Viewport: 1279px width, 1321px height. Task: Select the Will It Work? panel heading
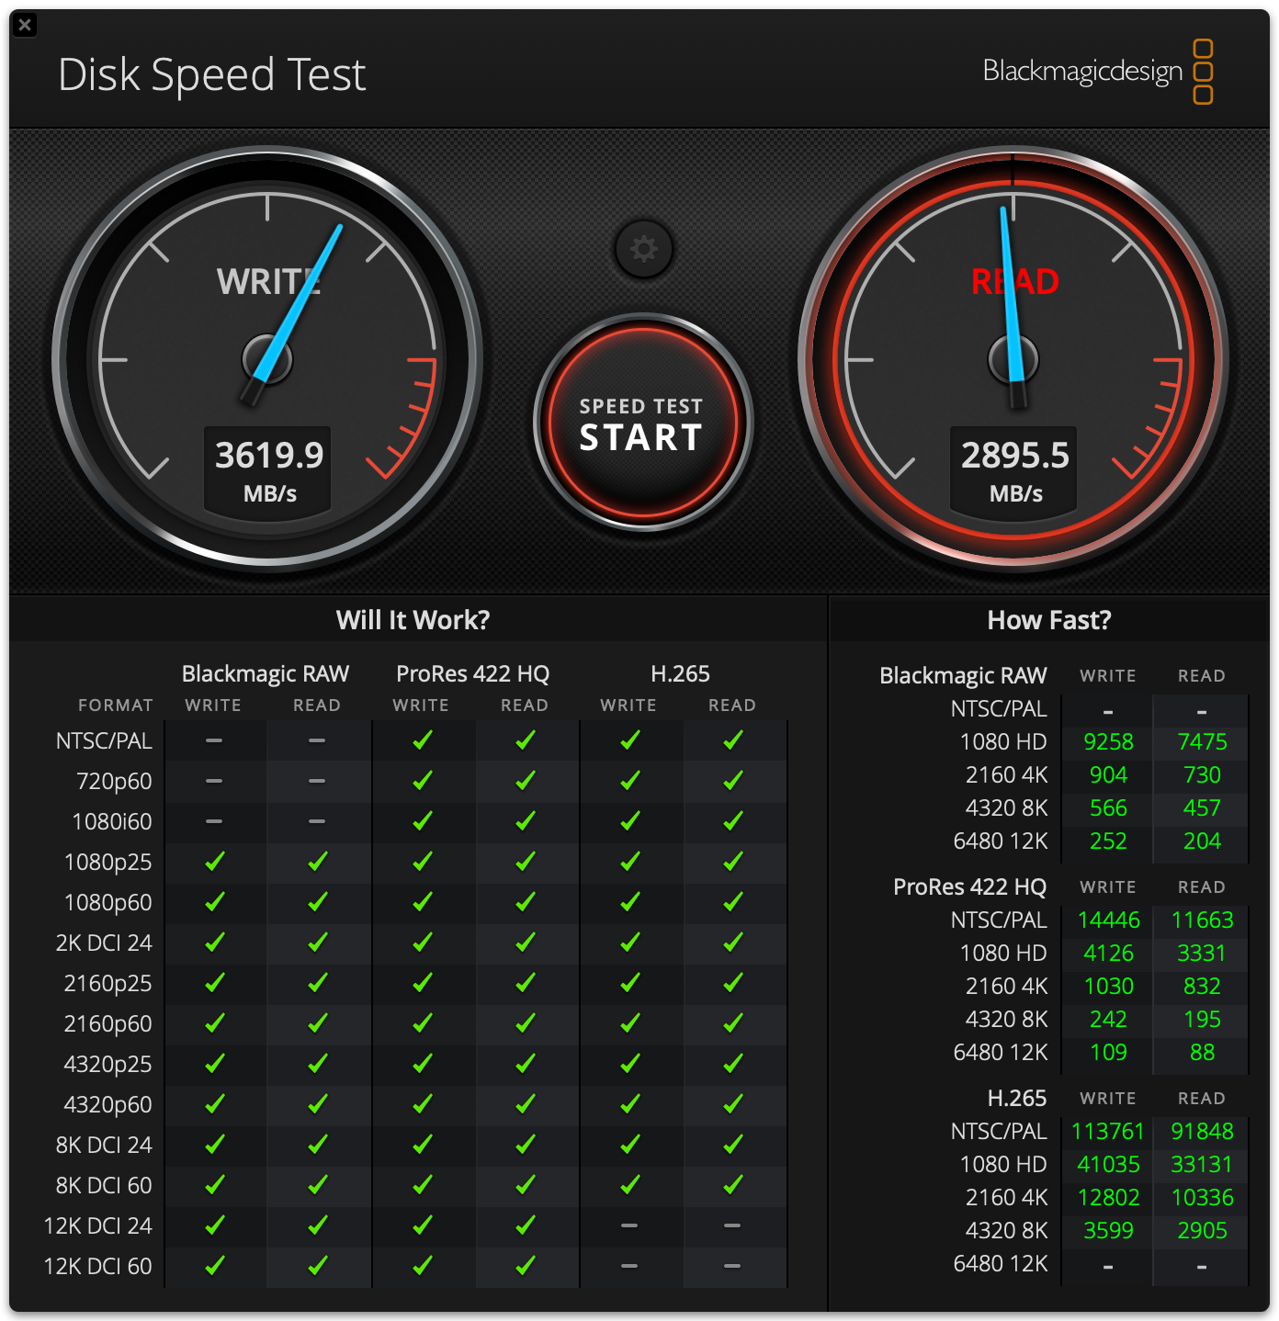(x=413, y=620)
